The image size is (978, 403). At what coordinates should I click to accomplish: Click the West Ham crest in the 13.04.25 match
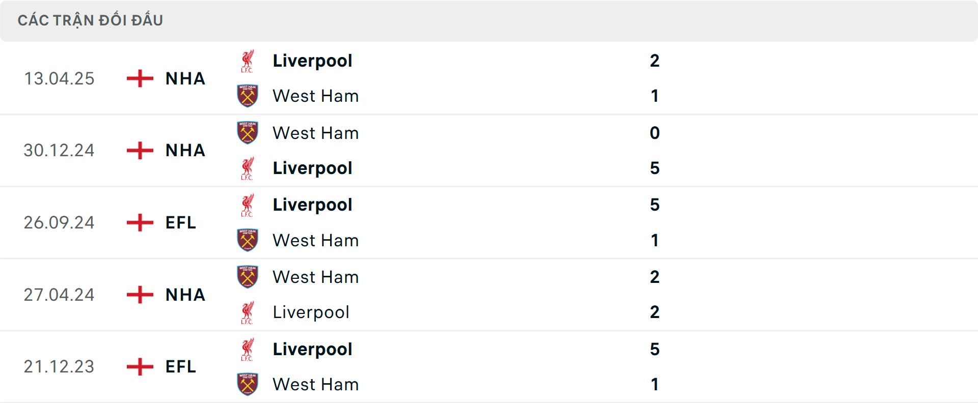[248, 96]
